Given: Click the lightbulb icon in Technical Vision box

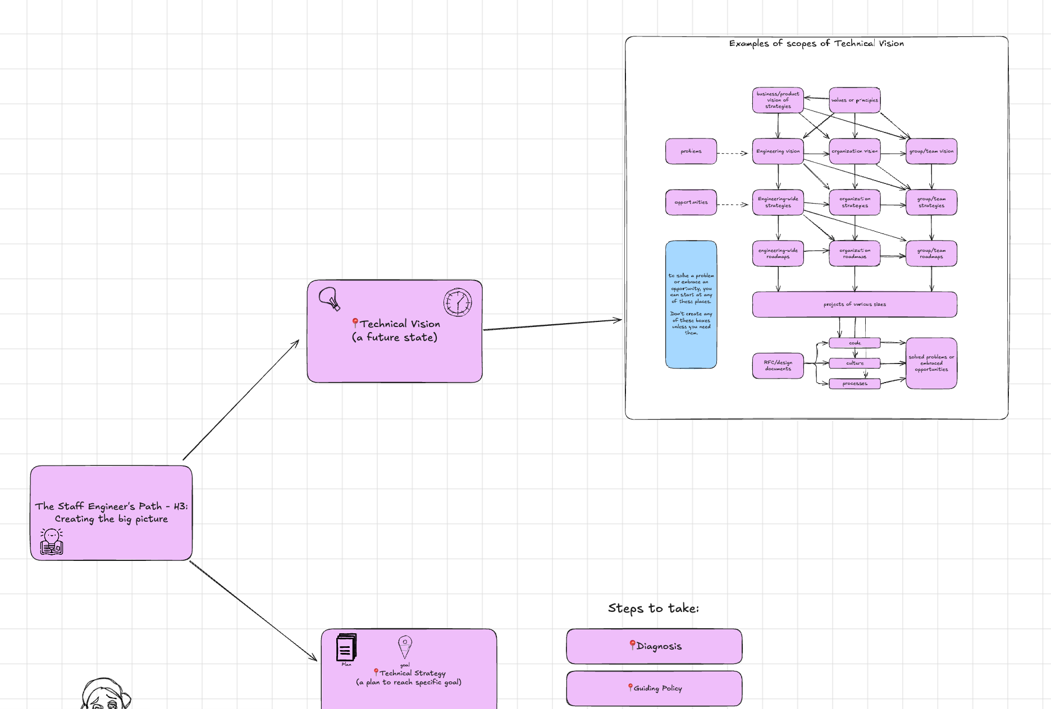Looking at the screenshot, I should pos(330,298).
